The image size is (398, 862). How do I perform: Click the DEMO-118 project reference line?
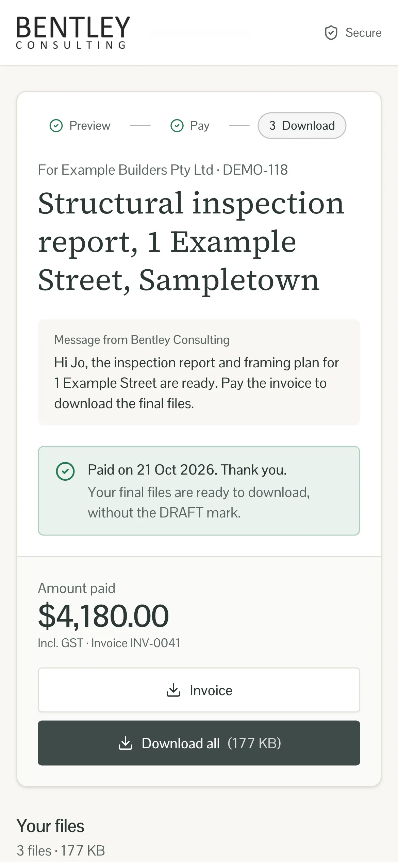click(163, 170)
